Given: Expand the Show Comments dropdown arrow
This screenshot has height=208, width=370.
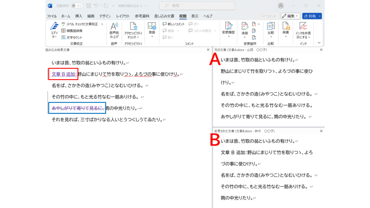Looking at the screenshot, I should (x=215, y=31).
